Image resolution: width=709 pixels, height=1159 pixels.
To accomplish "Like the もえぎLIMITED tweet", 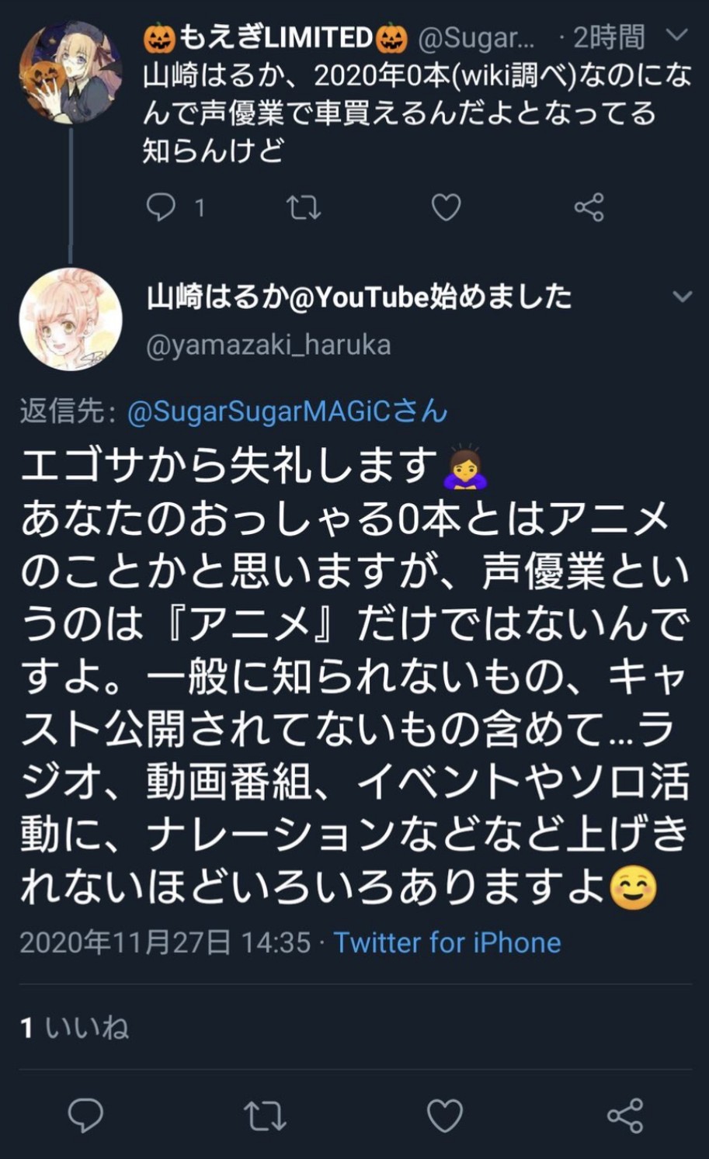I will 446,207.
